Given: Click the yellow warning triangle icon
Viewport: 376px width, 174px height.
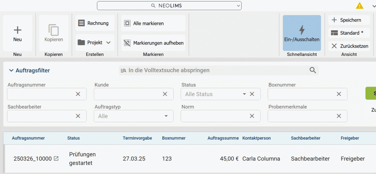Looking at the screenshot, I should (x=359, y=5).
